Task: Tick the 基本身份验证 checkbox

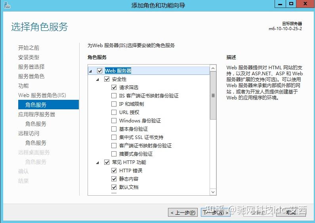Action: pos(114,129)
